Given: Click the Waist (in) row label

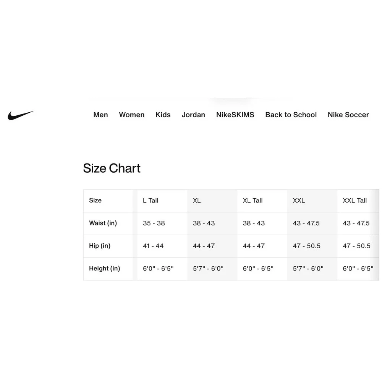Looking at the screenshot, I should [103, 223].
